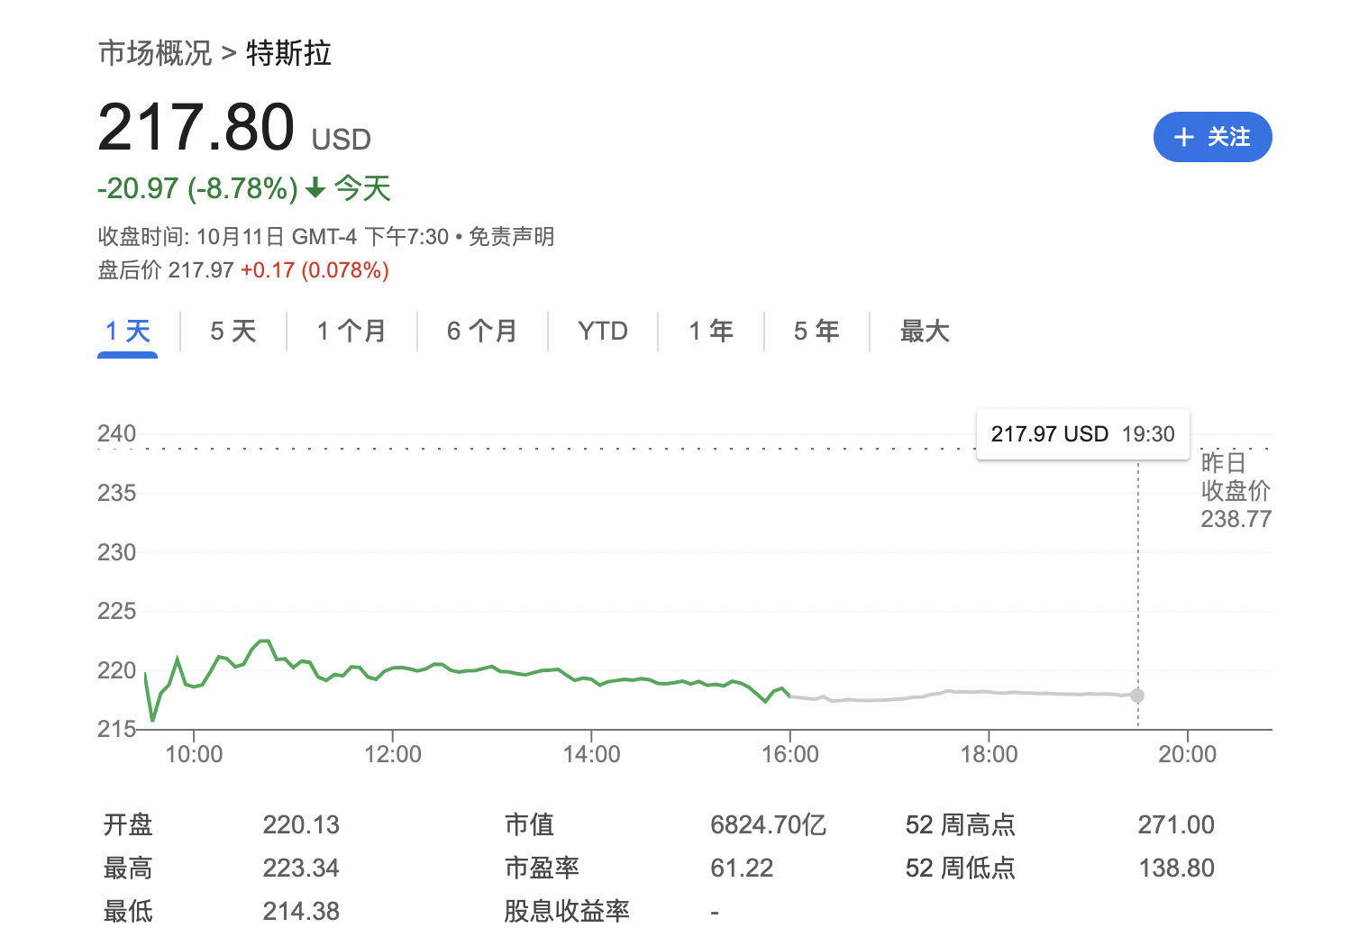Switch to the 5 天 range tab

pos(233,332)
